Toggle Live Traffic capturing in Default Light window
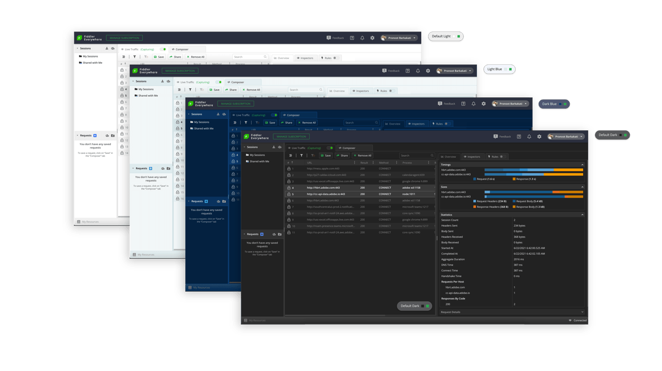This screenshot has width=662, height=371. click(163, 49)
